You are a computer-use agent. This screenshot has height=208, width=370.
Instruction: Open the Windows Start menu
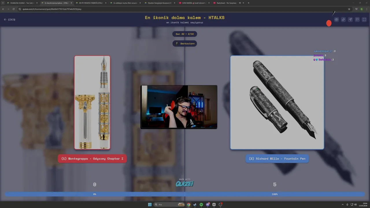150,205
